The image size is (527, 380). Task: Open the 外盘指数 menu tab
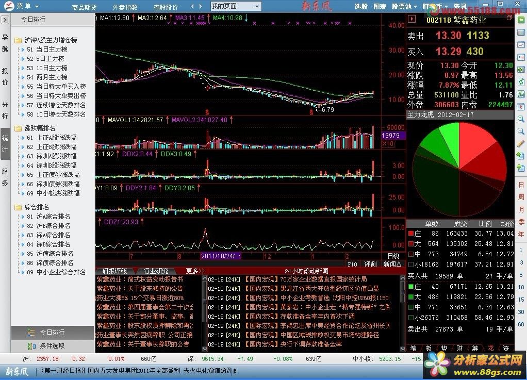[125, 7]
